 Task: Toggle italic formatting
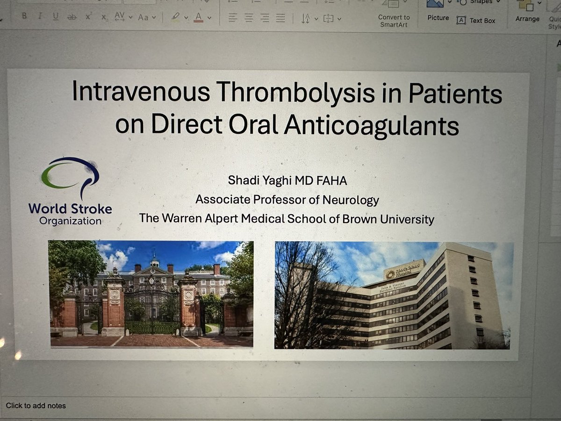click(x=40, y=16)
